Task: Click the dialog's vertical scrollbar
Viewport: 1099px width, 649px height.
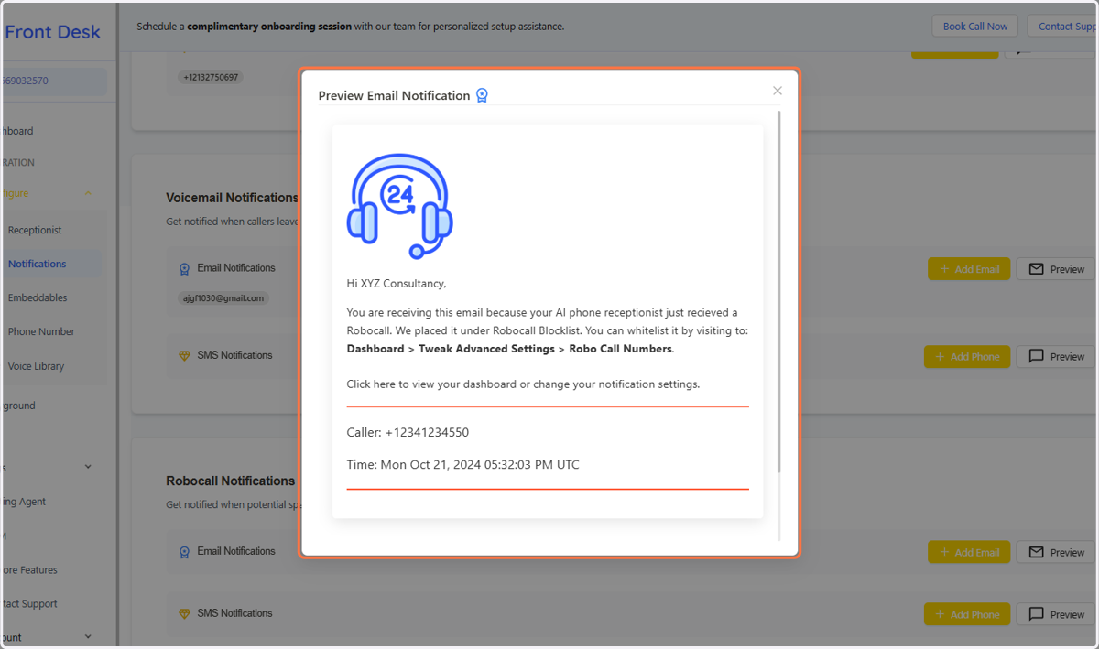Action: click(779, 291)
